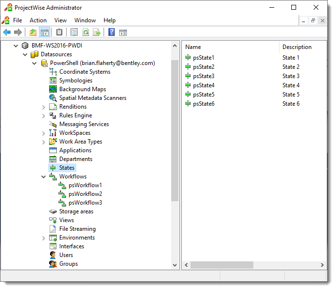The width and height of the screenshot is (335, 289).
Task: Click the Refresh toolbar icon
Action: tap(86, 32)
